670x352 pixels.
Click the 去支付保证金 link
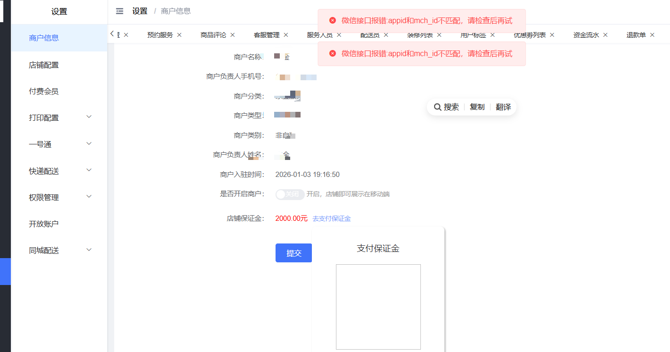click(331, 218)
